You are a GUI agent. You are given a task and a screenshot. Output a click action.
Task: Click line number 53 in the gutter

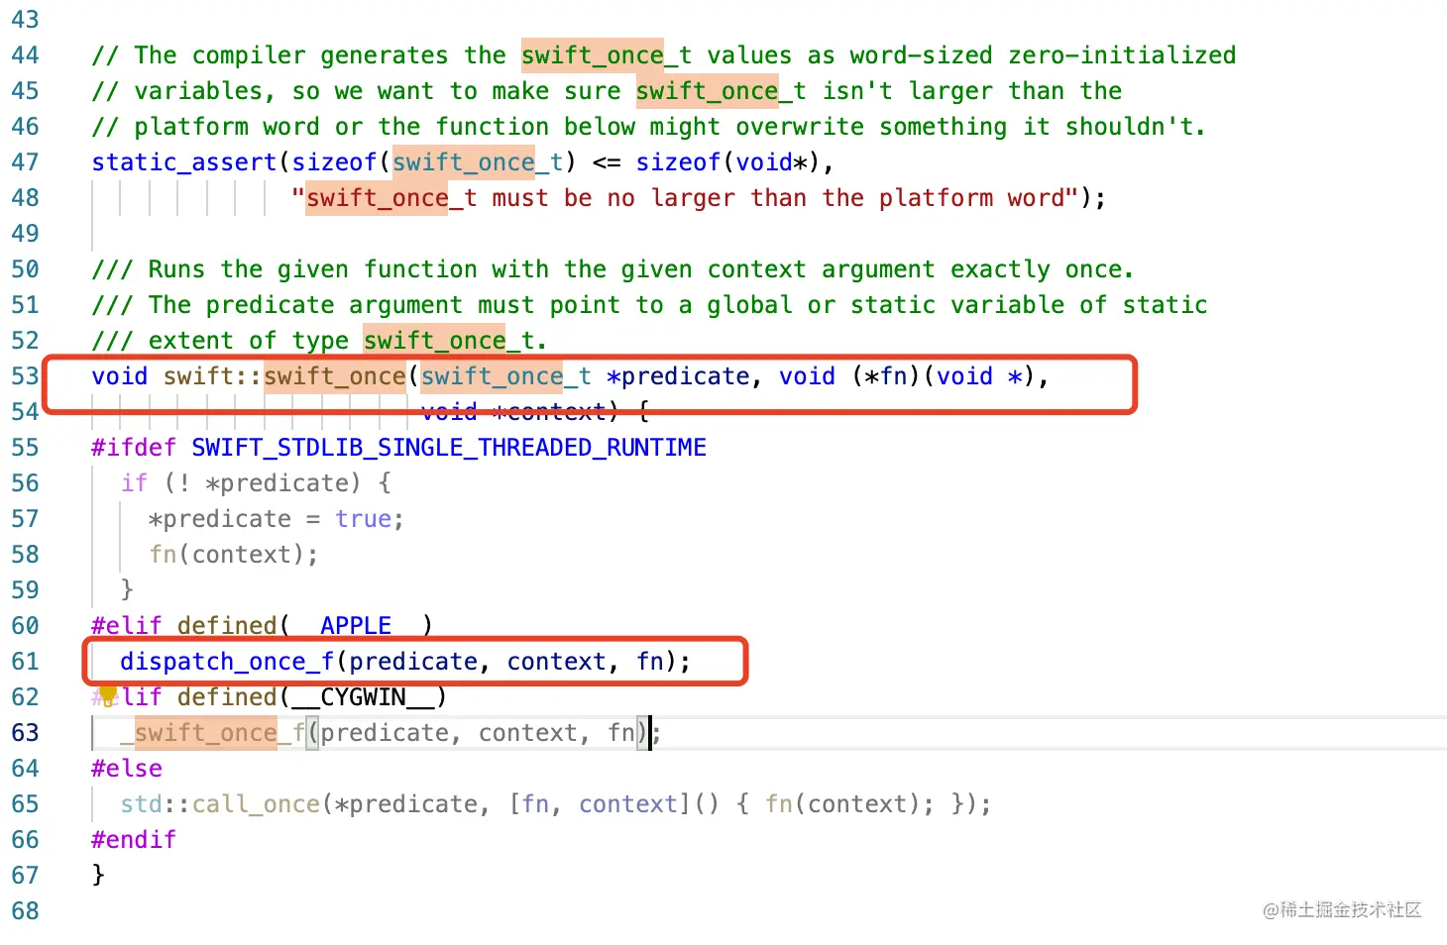[25, 376]
